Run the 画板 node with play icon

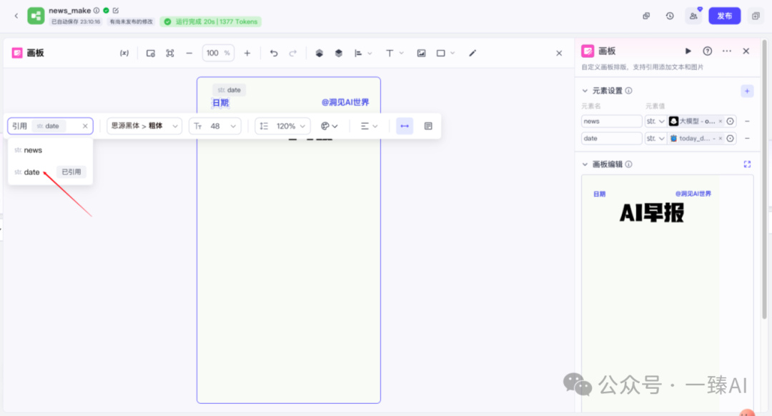coord(688,51)
